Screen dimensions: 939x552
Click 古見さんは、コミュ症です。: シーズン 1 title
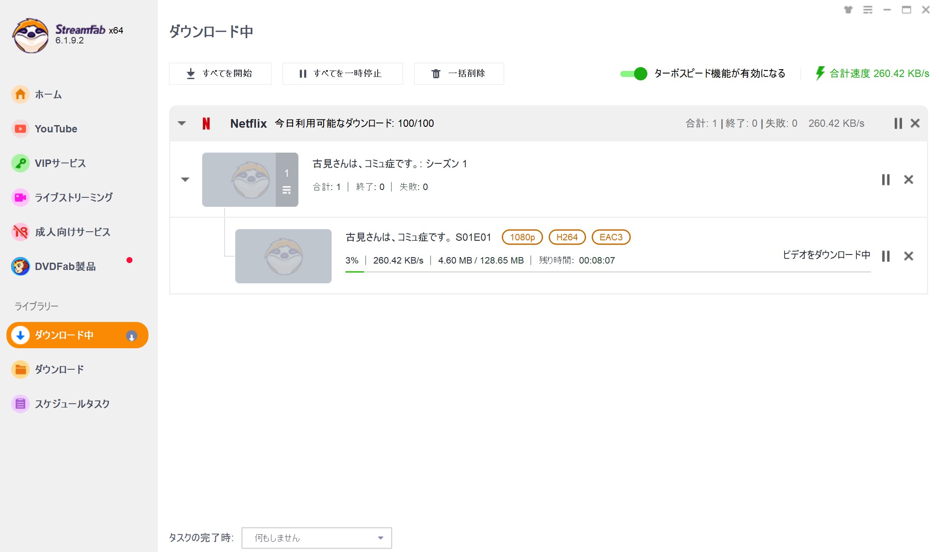click(x=390, y=164)
